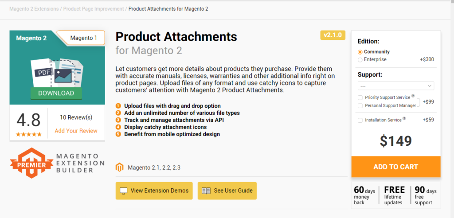Open the Add Your Review link
The height and width of the screenshot is (218, 454).
click(x=76, y=131)
